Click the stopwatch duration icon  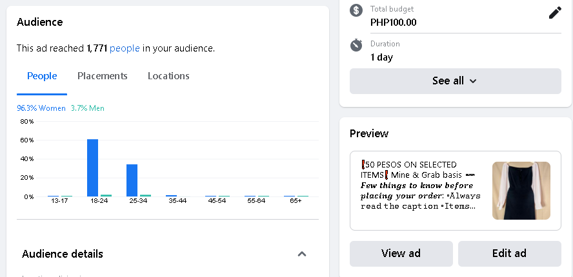tap(356, 45)
